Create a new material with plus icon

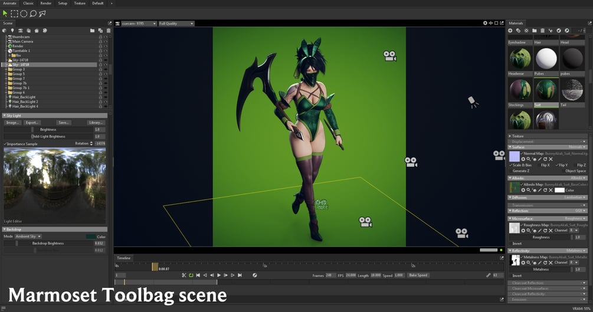click(x=510, y=31)
